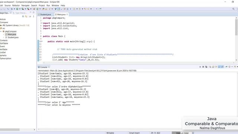The image size is (238, 134).
Task: Collapse the imports fold marker at line 3
Action: pyautogui.click(x=42, y=23)
